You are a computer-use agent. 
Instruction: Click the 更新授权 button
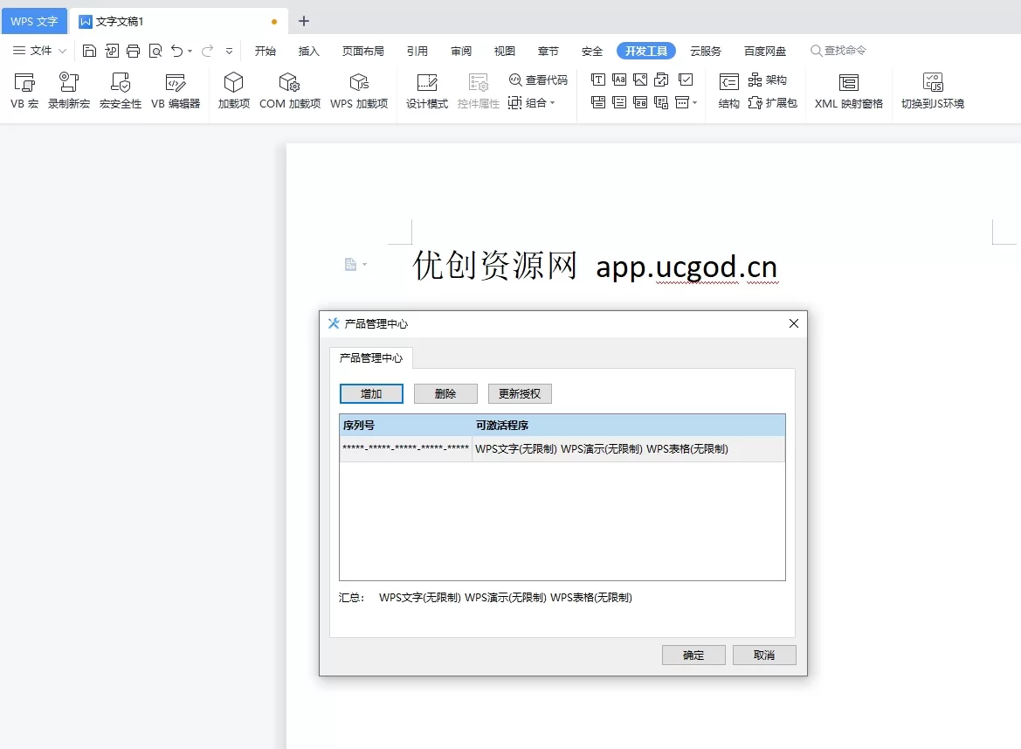(x=520, y=393)
